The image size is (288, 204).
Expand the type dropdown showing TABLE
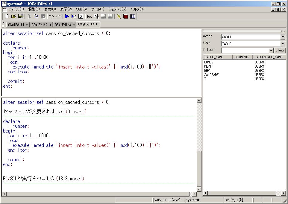tap(283, 44)
